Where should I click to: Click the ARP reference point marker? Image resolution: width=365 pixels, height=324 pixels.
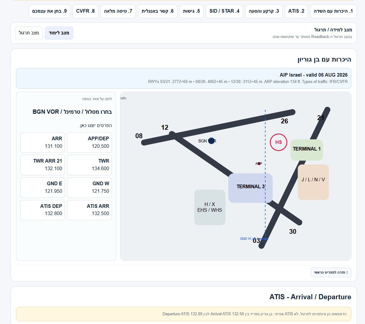(x=259, y=164)
